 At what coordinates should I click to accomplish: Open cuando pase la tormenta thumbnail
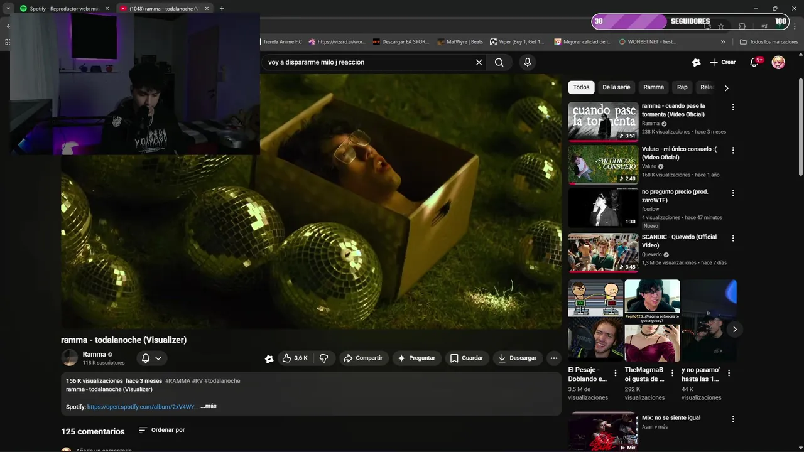pos(603,122)
